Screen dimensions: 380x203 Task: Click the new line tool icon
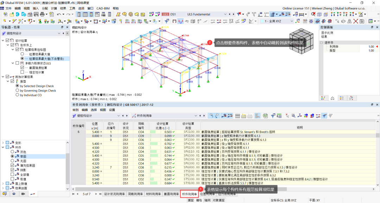coord(14,21)
